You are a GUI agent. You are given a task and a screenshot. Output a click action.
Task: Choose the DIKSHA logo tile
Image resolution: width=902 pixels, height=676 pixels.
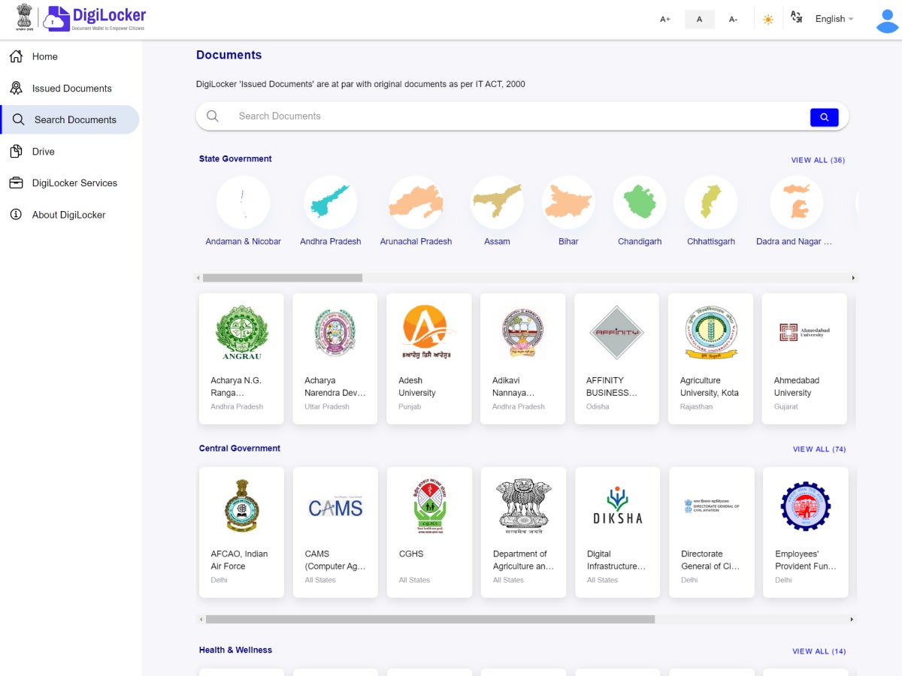tap(617, 509)
